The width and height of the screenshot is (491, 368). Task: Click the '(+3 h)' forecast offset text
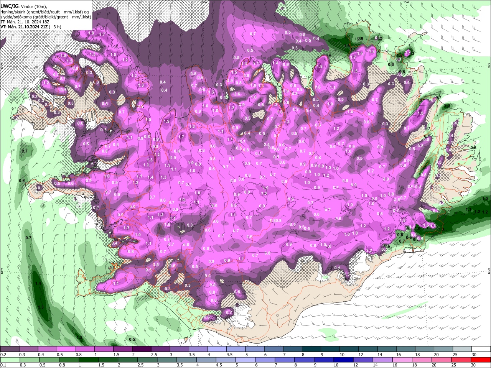(55, 27)
